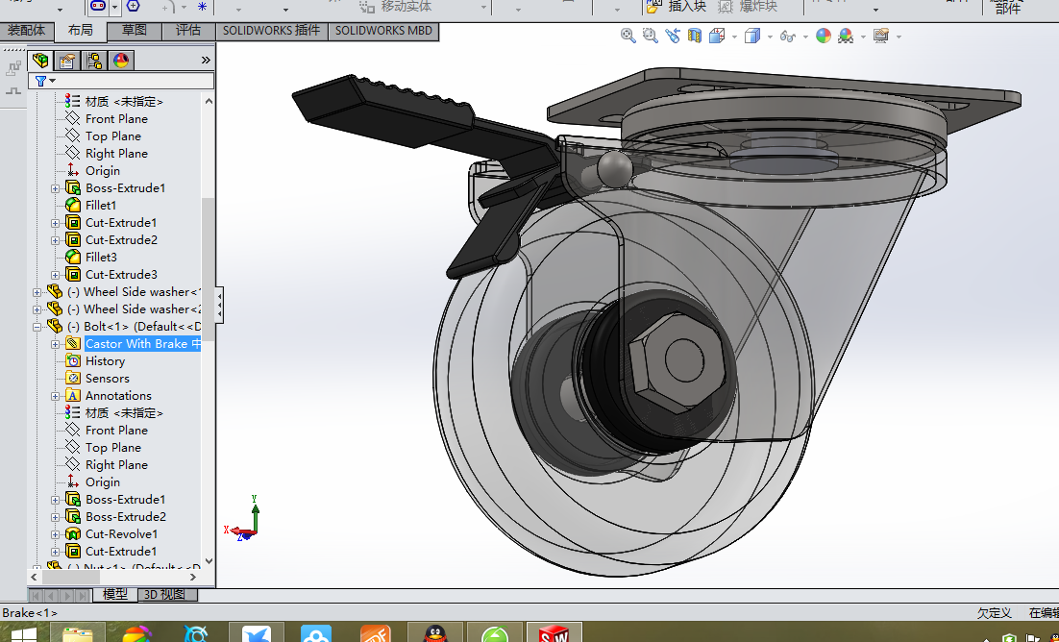Viewport: 1059px width, 642px height.
Task: Switch to the 草图 ribbon tab
Action: [x=135, y=30]
